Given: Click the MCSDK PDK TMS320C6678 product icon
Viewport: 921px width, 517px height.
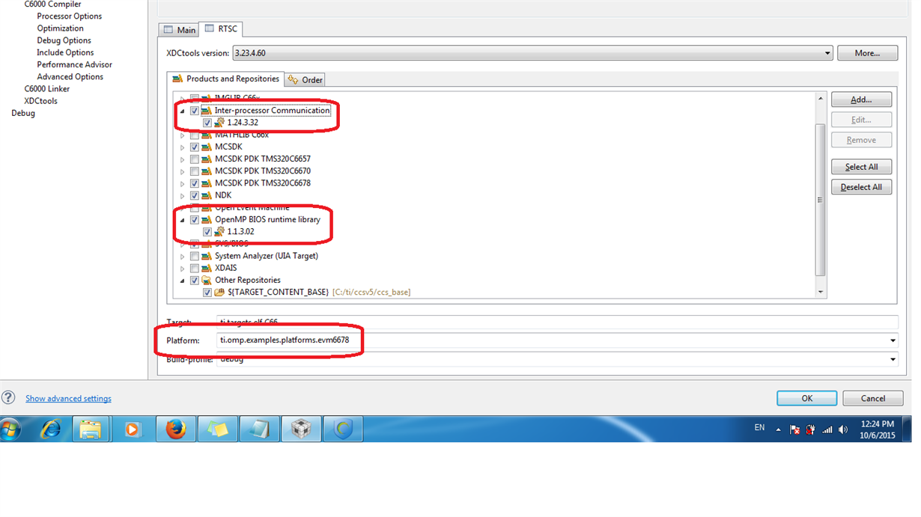Looking at the screenshot, I should (x=206, y=183).
